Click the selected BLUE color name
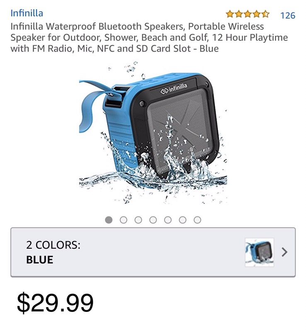The width and height of the screenshot is (306, 331). pos(40,260)
